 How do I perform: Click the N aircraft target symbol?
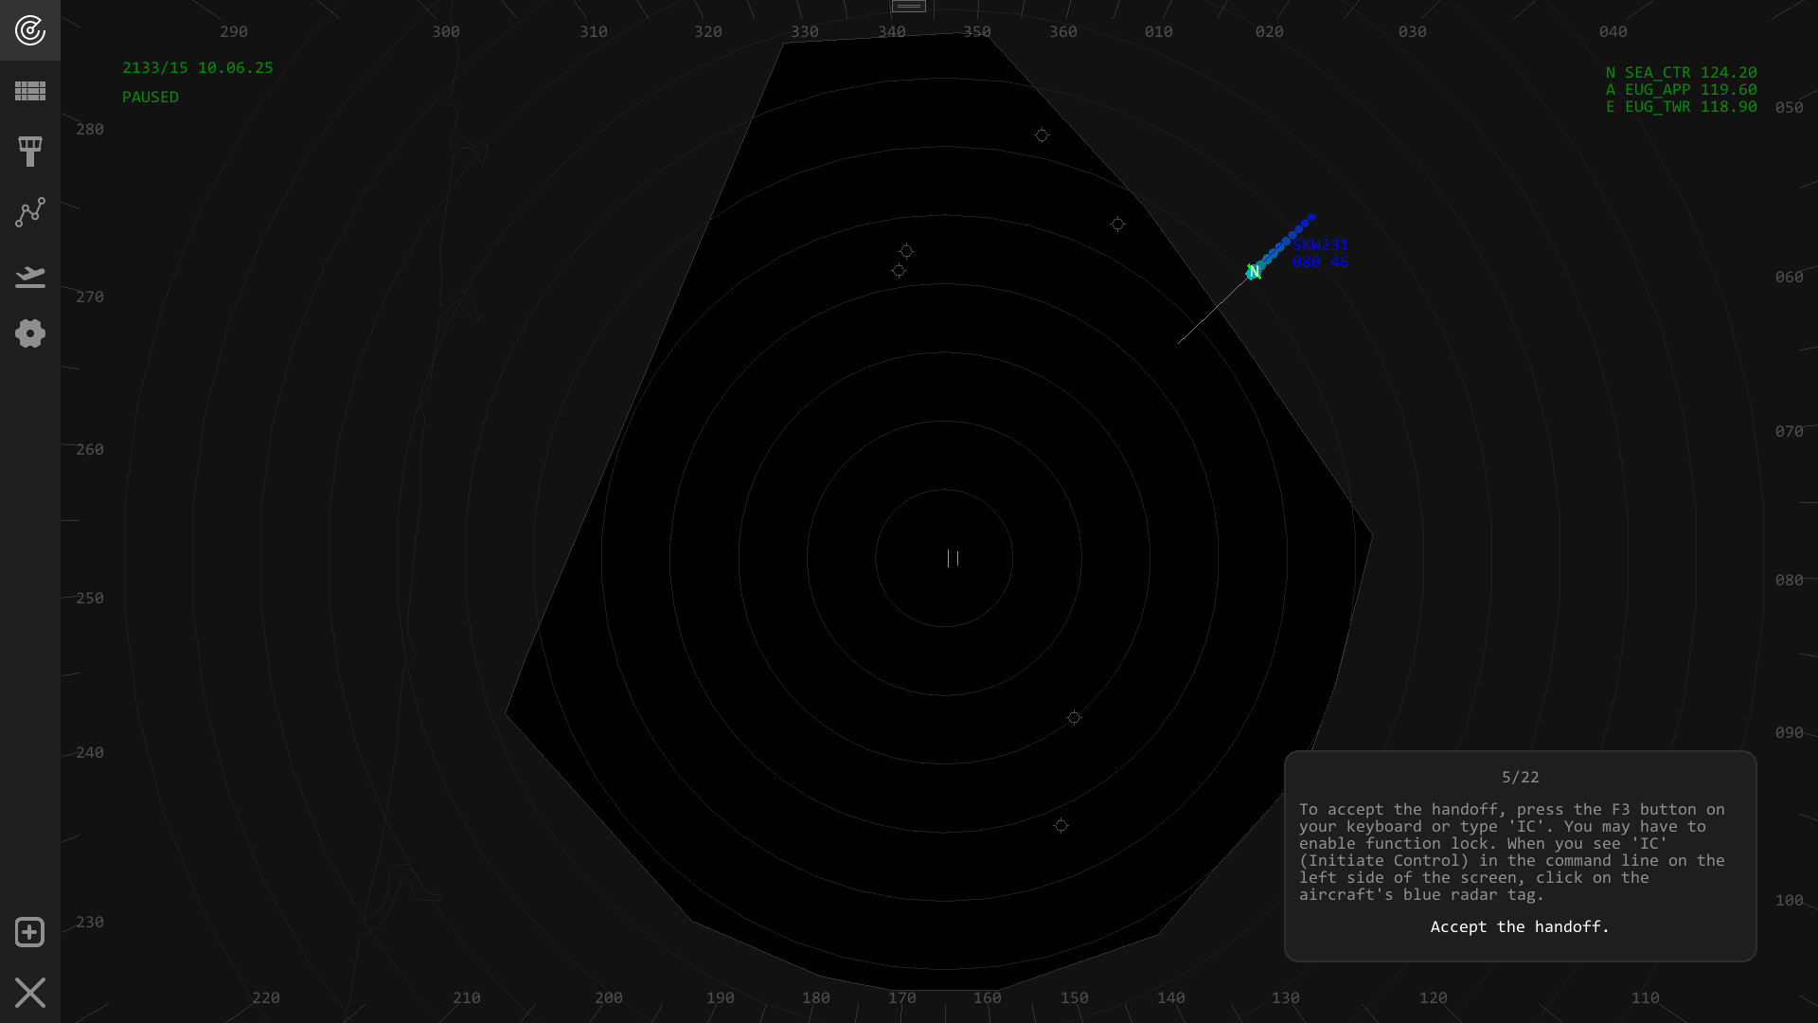(x=1254, y=273)
